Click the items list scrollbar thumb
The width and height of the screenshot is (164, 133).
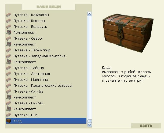(x=90, y=121)
